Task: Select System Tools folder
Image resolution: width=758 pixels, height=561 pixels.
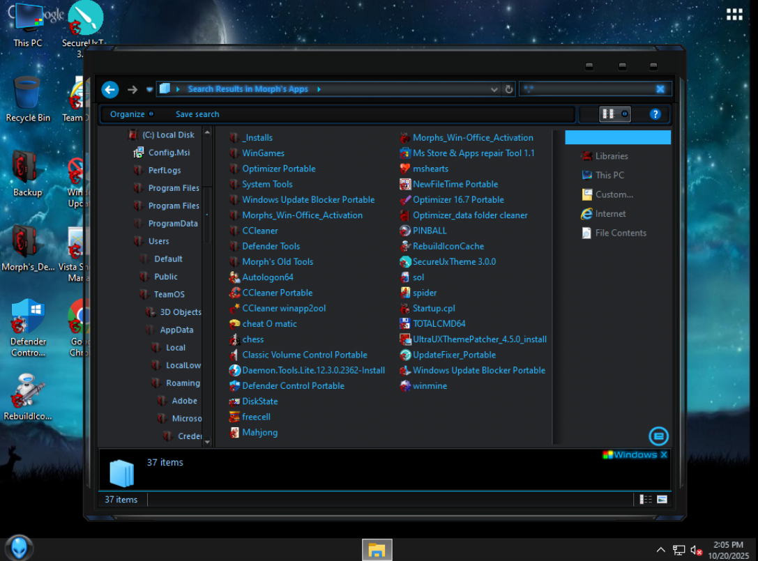Action: (x=261, y=184)
